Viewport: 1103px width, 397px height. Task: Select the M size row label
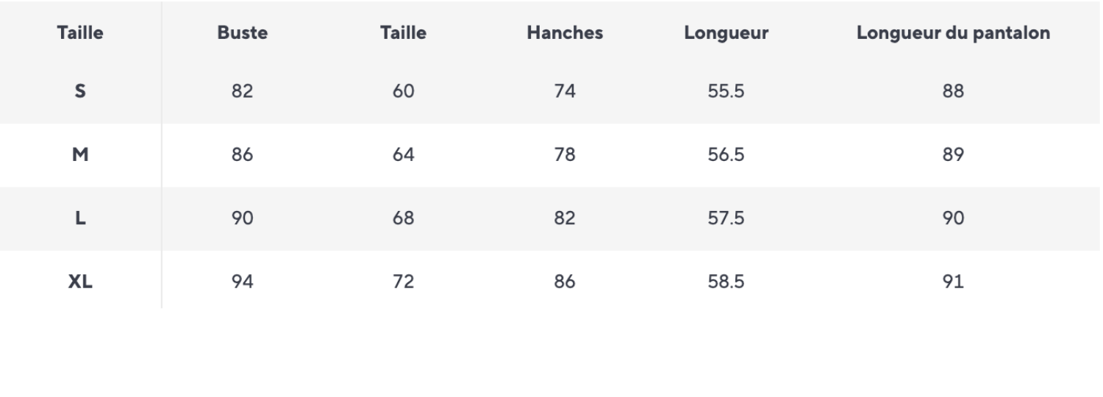coord(80,154)
